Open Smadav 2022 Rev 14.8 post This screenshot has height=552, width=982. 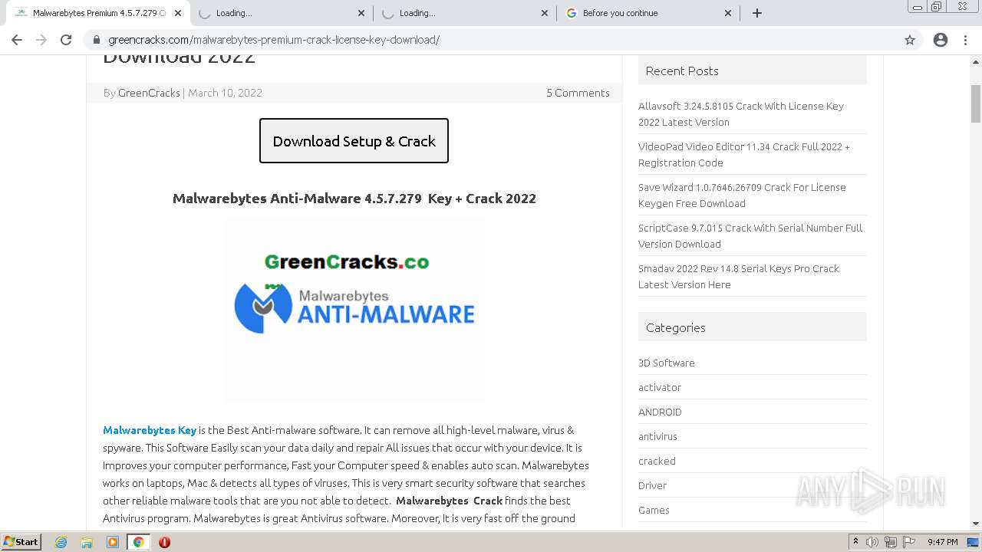[x=739, y=277]
